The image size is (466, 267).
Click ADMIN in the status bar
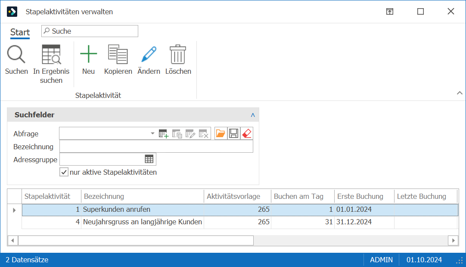pyautogui.click(x=381, y=260)
